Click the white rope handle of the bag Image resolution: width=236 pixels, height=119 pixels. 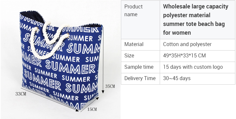(x=48, y=40)
